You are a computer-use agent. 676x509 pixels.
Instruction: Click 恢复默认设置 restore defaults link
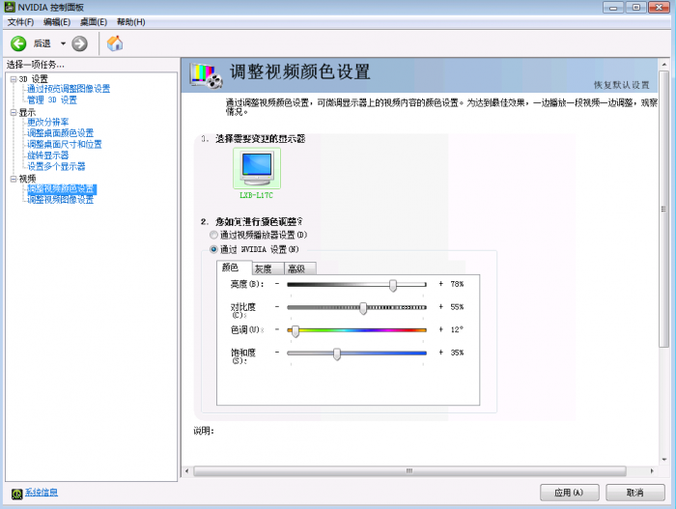pyautogui.click(x=621, y=85)
